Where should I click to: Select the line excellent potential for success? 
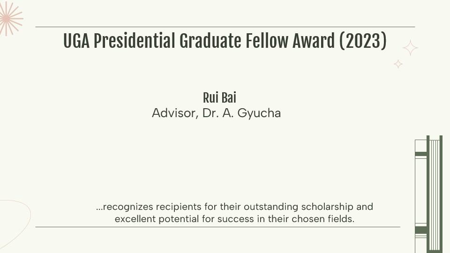[x=234, y=219]
